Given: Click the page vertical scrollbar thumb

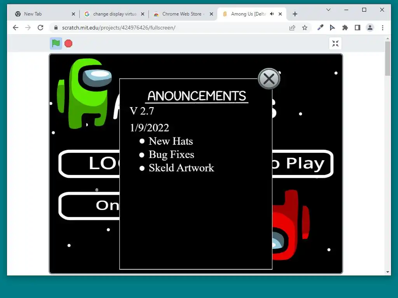Looking at the screenshot, I should (388, 58).
